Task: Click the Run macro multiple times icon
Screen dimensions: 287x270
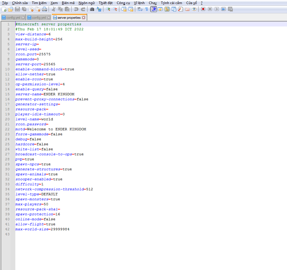Action: [223, 9]
